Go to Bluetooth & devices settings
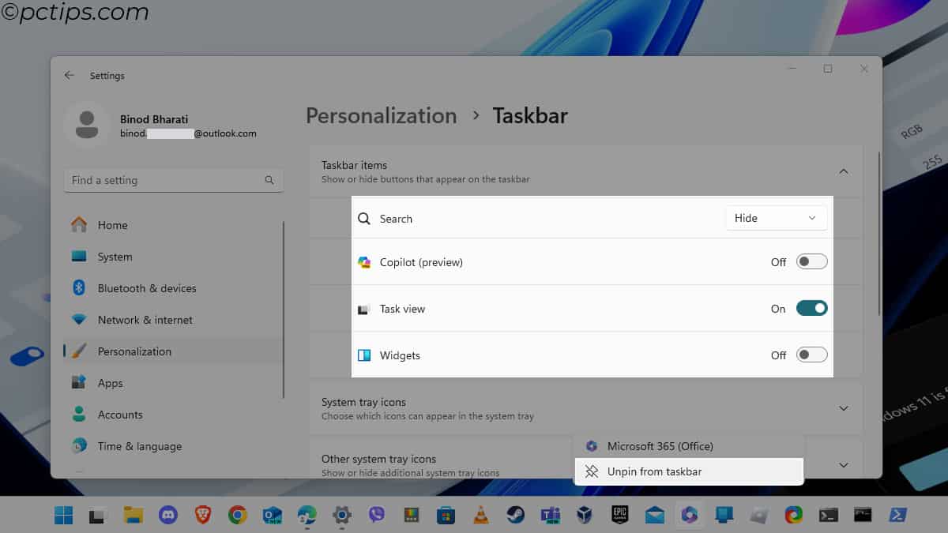Image resolution: width=948 pixels, height=533 pixels. (147, 288)
